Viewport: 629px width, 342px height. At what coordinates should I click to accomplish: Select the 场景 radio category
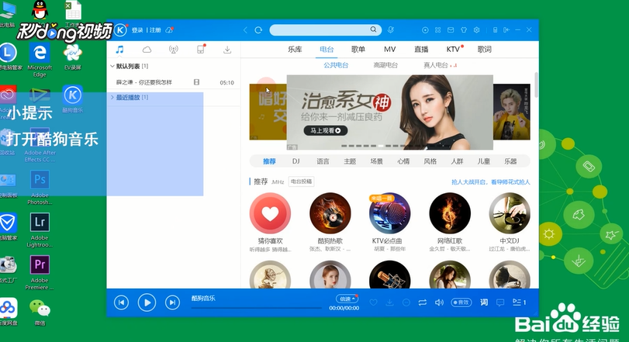377,161
